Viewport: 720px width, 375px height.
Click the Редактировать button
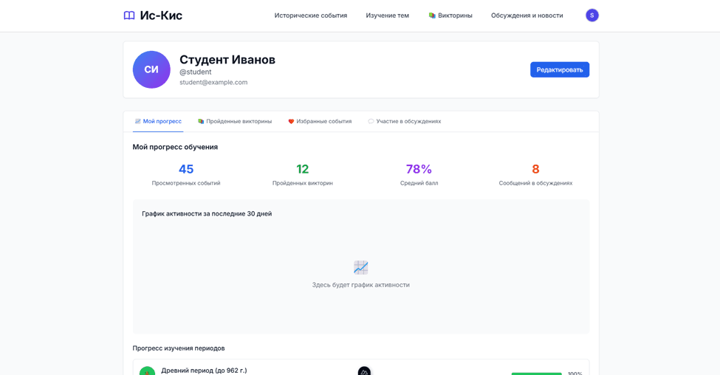pyautogui.click(x=560, y=70)
